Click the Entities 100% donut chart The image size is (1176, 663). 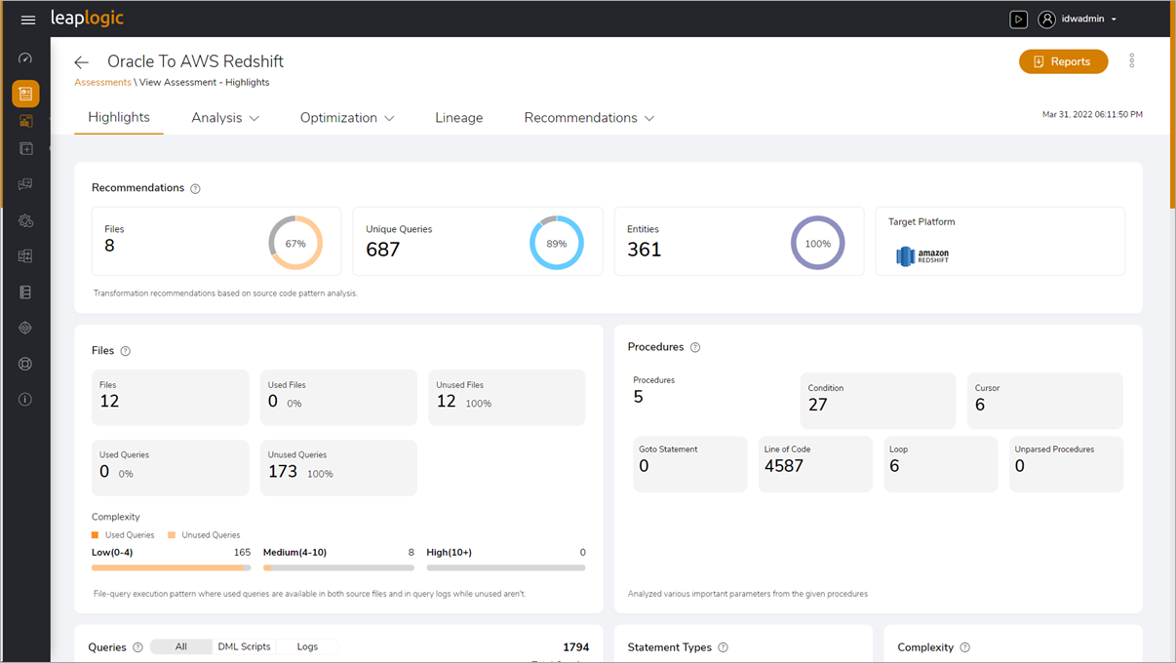pyautogui.click(x=818, y=243)
